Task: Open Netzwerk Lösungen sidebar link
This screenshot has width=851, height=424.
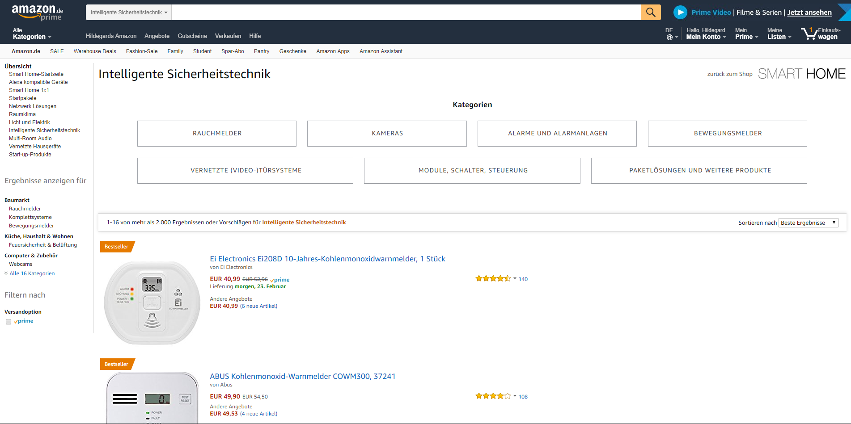Action: [33, 106]
